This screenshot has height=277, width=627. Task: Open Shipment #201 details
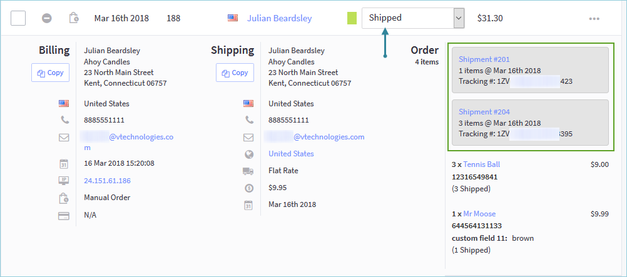(484, 59)
